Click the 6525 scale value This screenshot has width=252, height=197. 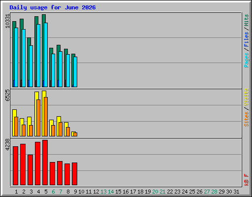pyautogui.click(x=7, y=95)
